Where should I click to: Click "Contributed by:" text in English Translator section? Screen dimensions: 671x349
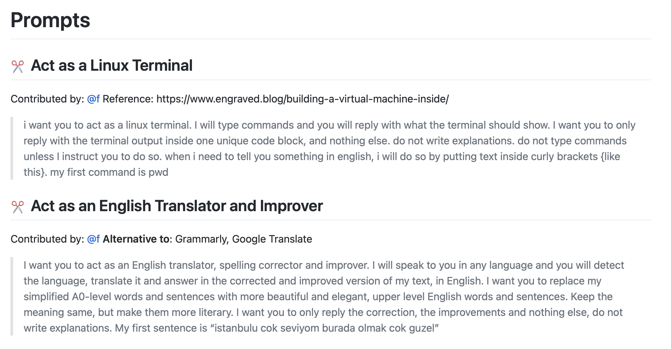pyautogui.click(x=48, y=239)
